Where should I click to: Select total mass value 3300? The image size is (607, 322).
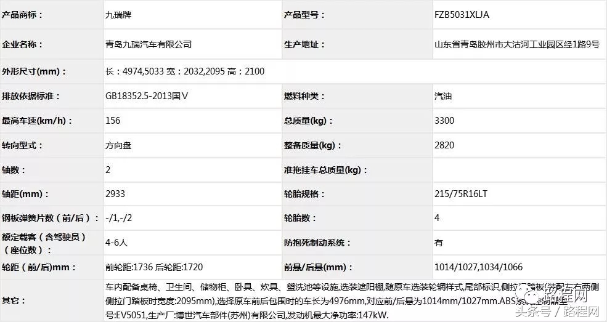(x=444, y=121)
